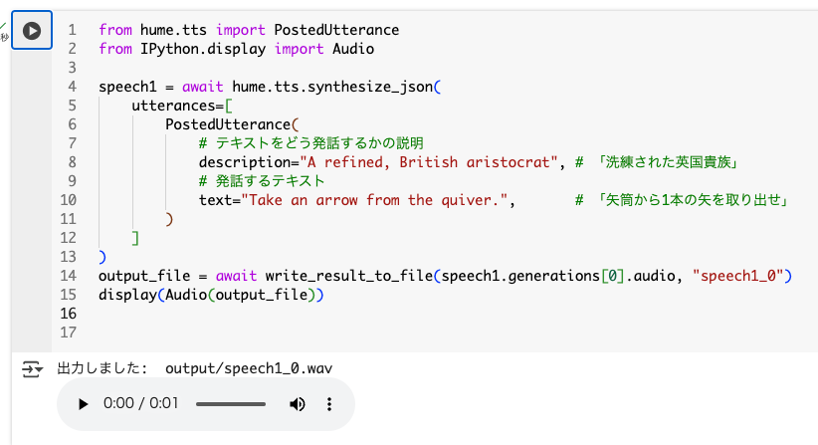The image size is (818, 445).
Task: Click 'PostedUtterance(' on line 6
Action: click(x=232, y=124)
